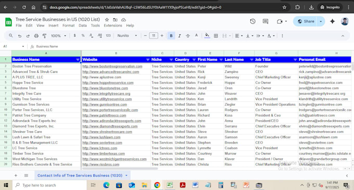The height and width of the screenshot is (190, 354).
Task: Open Chrome from Windows taskbar
Action: 157,185
